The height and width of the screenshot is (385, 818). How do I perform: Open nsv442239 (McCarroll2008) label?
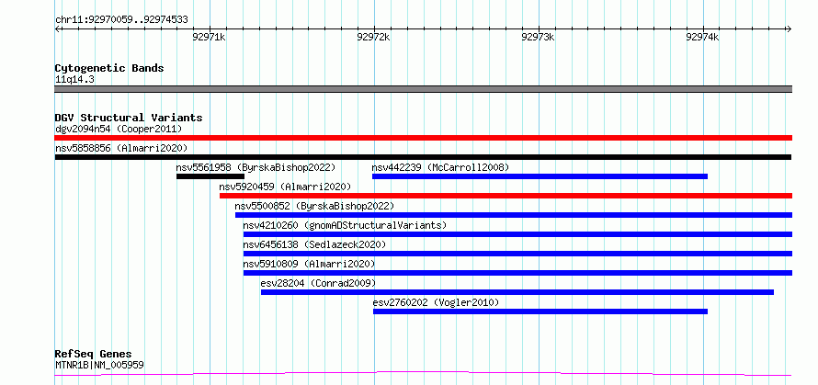(440, 167)
